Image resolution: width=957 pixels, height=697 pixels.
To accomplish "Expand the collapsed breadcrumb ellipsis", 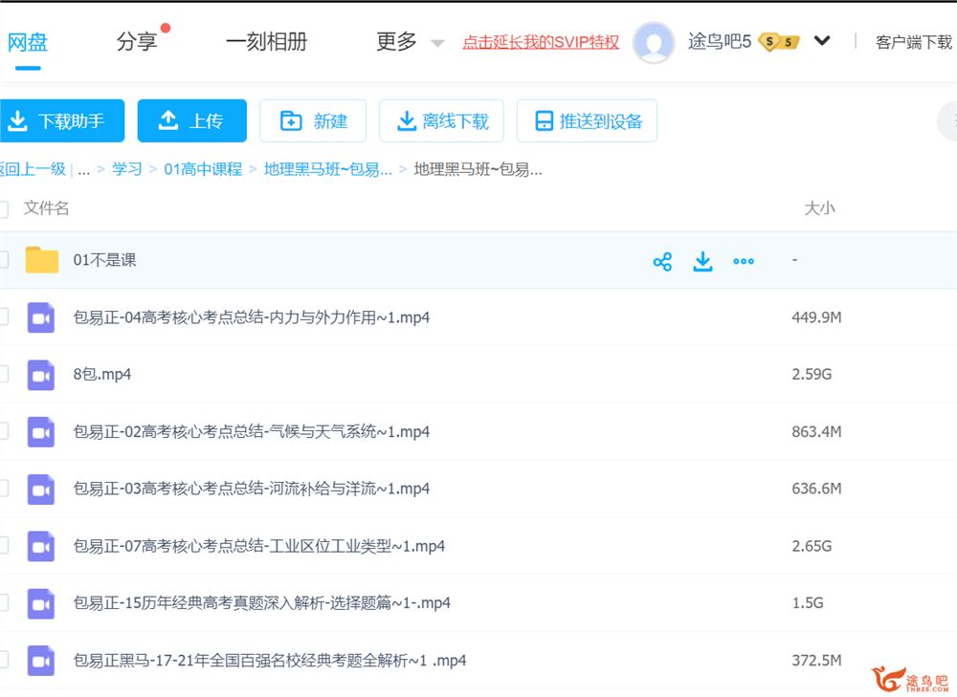I will click(x=84, y=169).
